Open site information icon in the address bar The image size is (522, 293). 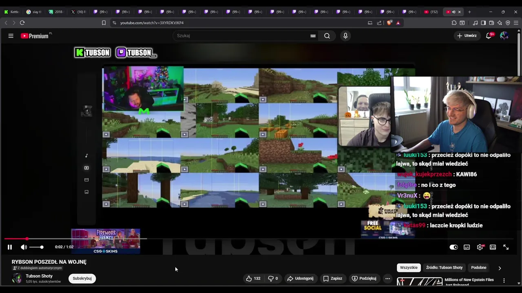114,23
